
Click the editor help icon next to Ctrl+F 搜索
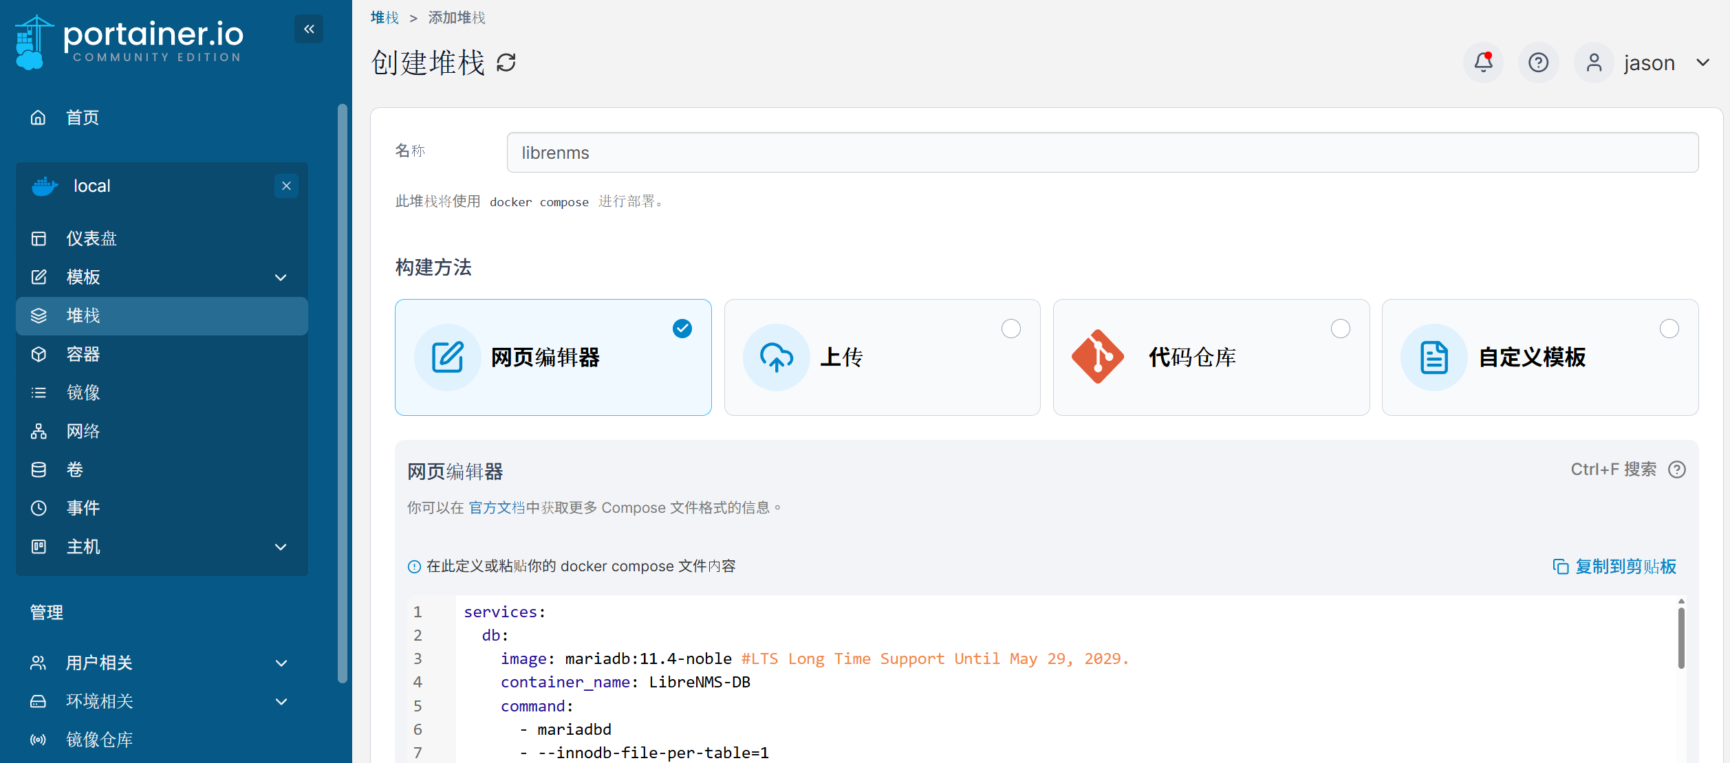1677,469
